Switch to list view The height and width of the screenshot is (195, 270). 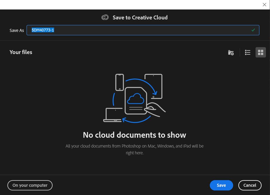pyautogui.click(x=248, y=52)
